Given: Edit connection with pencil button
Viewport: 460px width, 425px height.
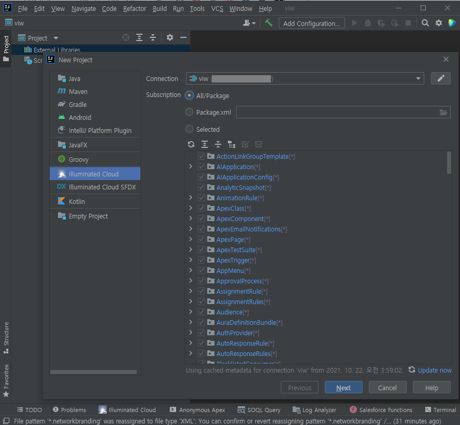Looking at the screenshot, I should pyautogui.click(x=441, y=78).
